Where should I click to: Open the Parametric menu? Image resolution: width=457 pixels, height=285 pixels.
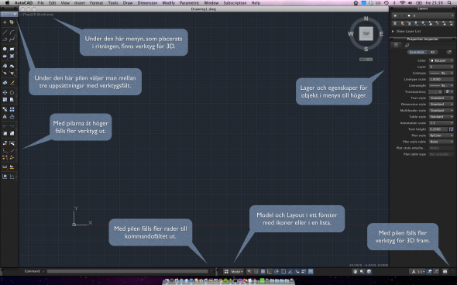(x=189, y=3)
